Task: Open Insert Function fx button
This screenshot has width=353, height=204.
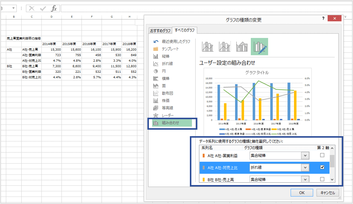Action: [x=54, y=9]
